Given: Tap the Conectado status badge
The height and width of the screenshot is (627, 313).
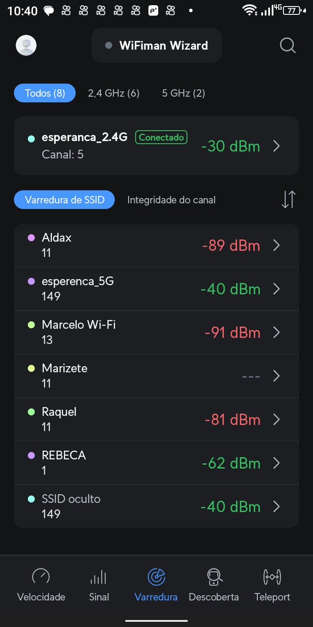Looking at the screenshot, I should pos(161,137).
